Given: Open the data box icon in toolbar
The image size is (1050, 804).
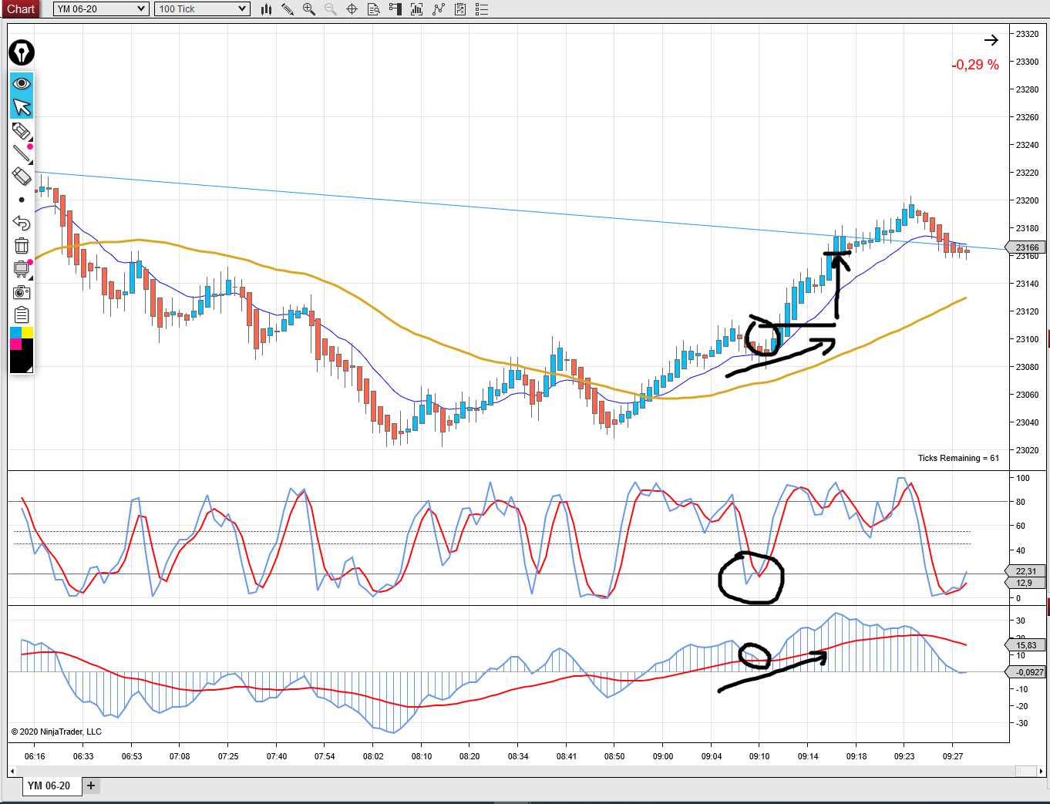Looking at the screenshot, I should (374, 9).
